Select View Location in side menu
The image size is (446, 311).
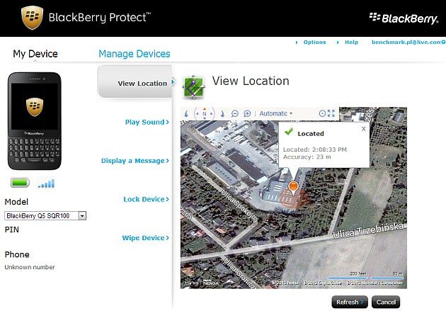click(x=135, y=81)
